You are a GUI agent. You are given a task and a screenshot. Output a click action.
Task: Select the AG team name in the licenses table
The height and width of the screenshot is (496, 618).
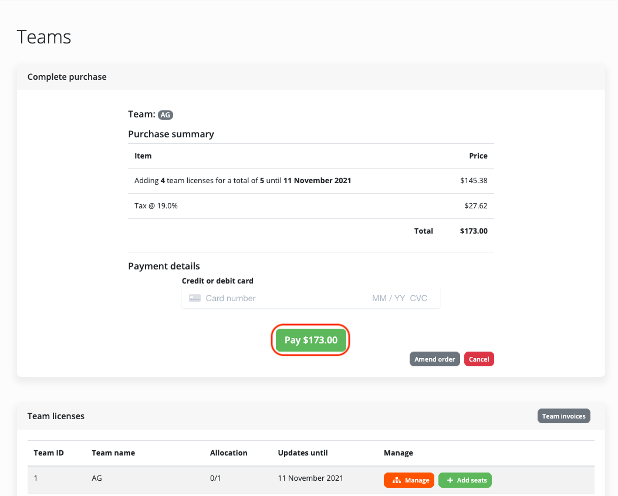pyautogui.click(x=97, y=478)
